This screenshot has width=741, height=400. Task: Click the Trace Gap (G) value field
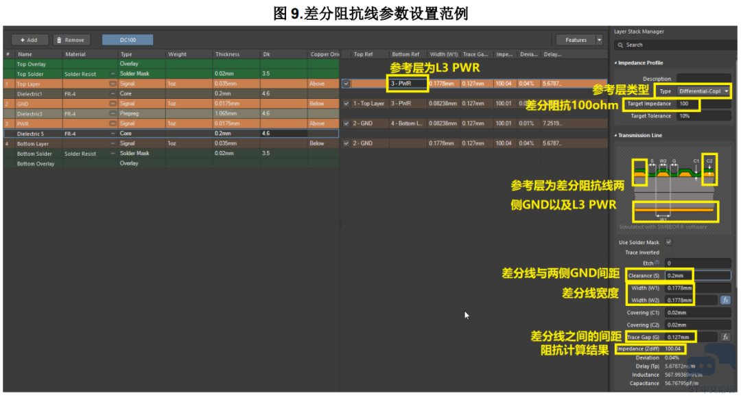coord(691,337)
